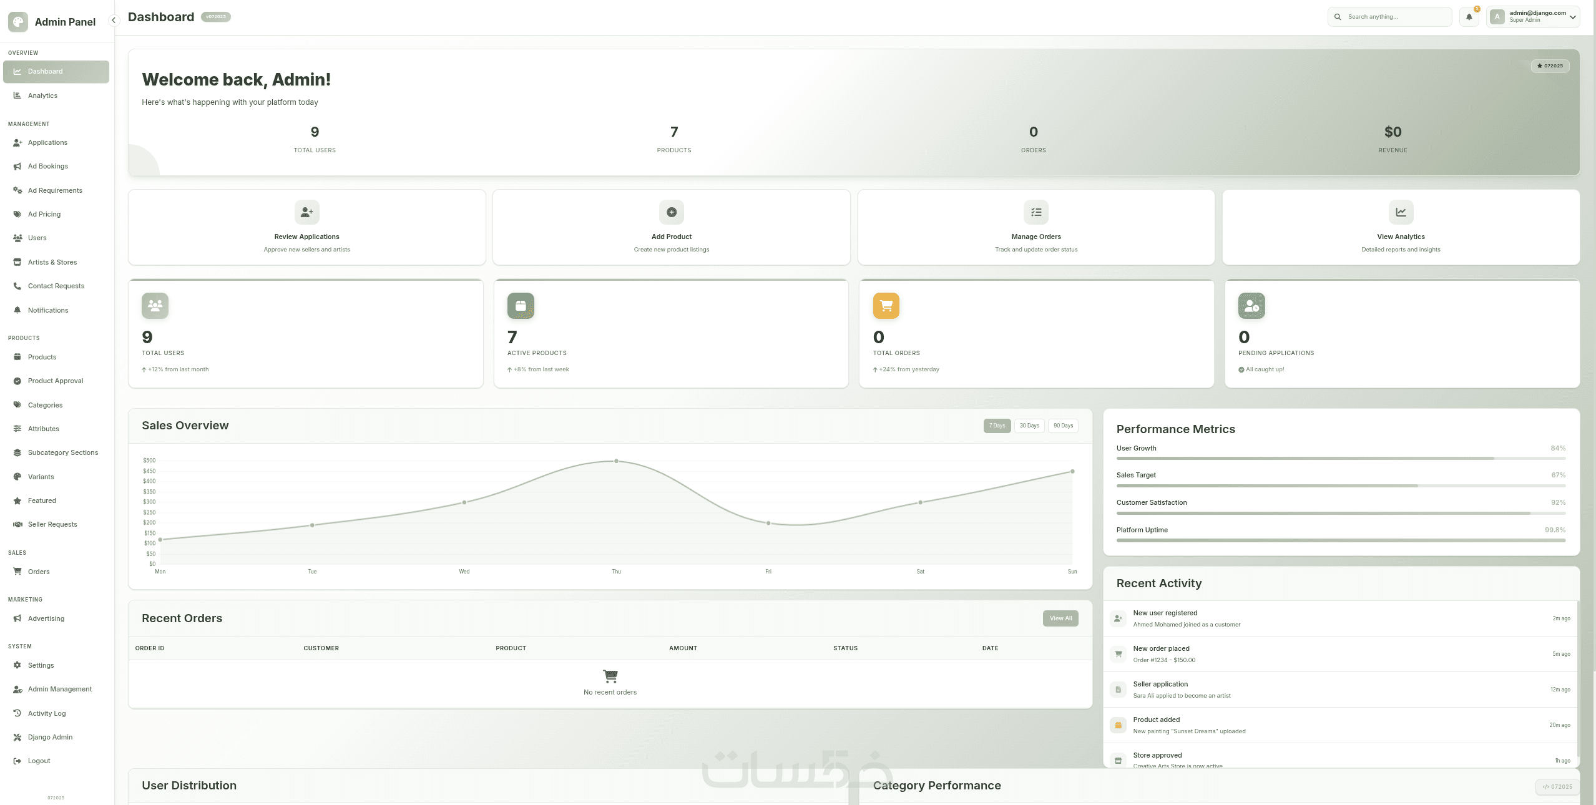Click the Sales Target progress bar

coord(1340,485)
